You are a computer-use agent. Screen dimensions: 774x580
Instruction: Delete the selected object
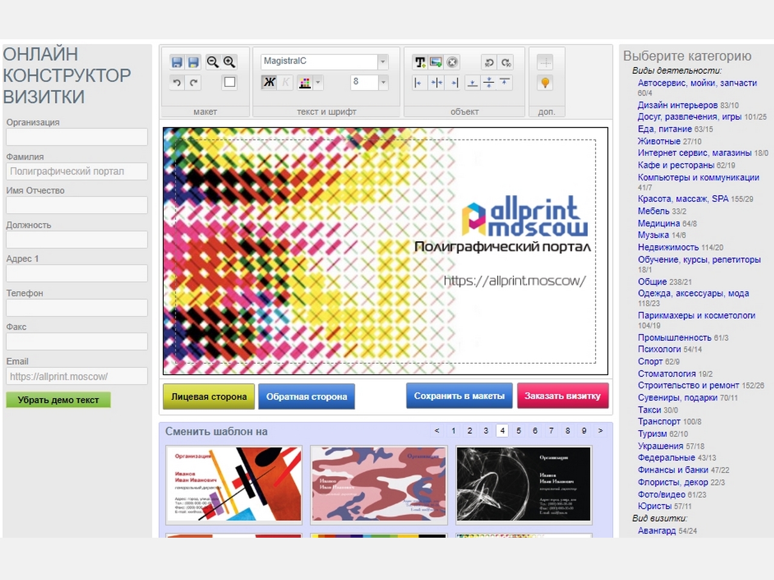[x=452, y=62]
